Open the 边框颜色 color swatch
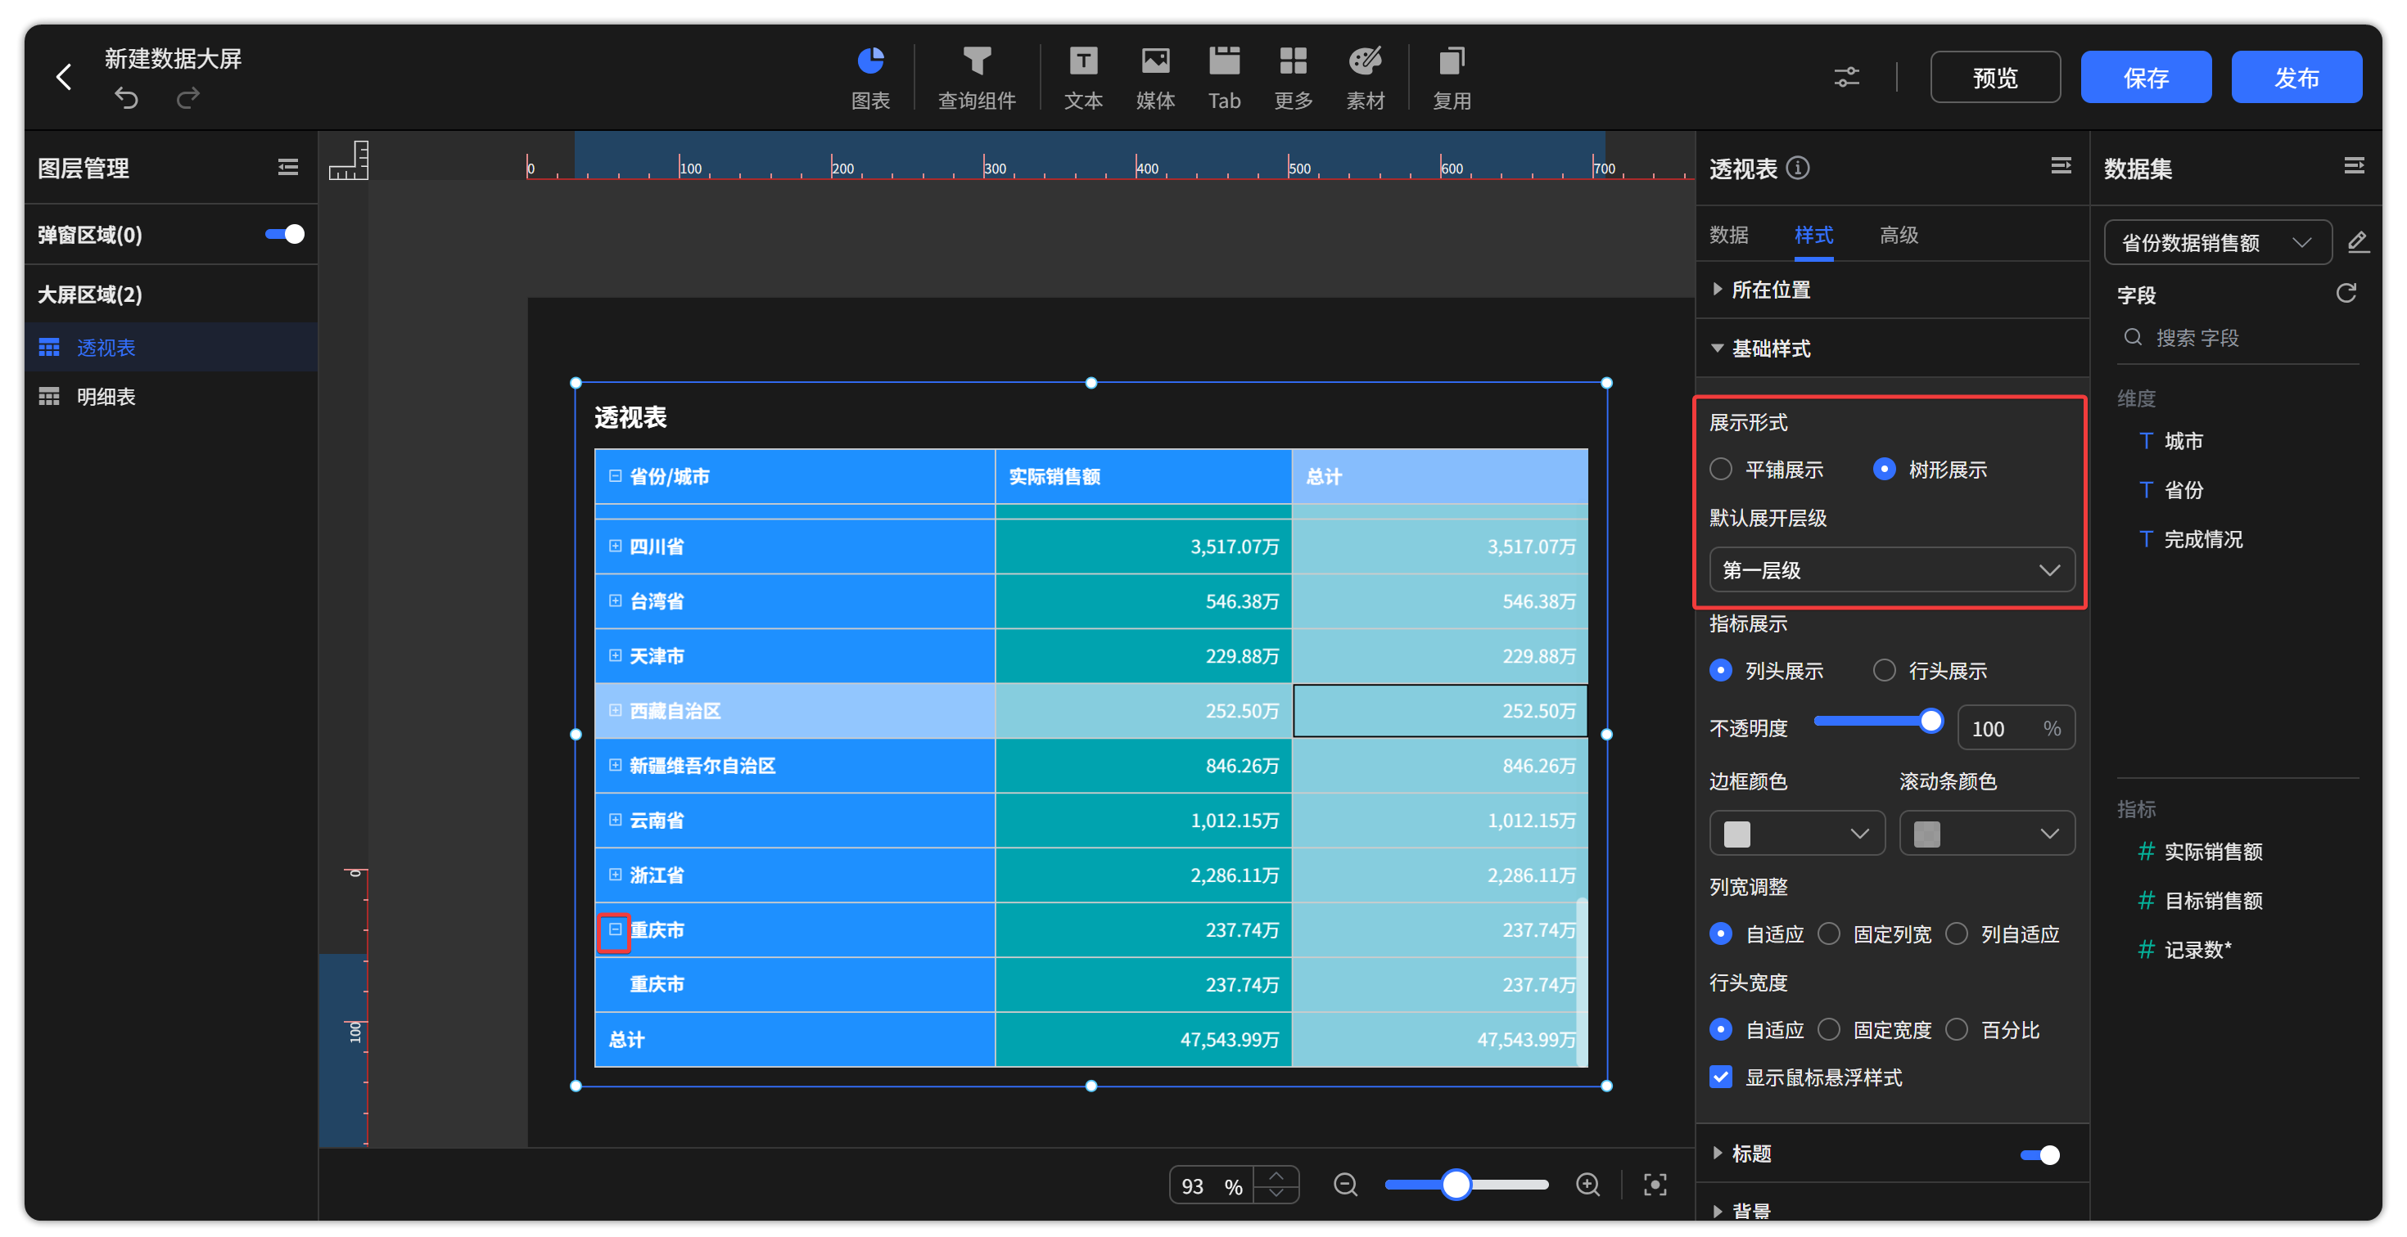 pos(1797,834)
